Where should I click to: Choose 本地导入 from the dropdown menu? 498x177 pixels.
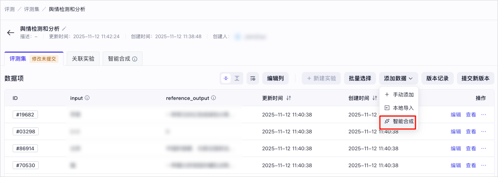(x=399, y=108)
